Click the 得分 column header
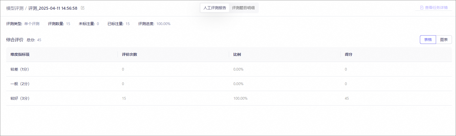 pyautogui.click(x=348, y=54)
